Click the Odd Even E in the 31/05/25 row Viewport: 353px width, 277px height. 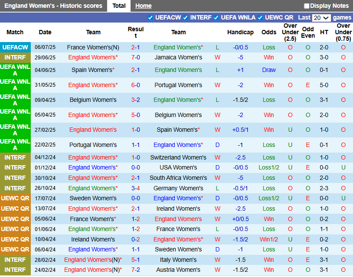point(308,85)
